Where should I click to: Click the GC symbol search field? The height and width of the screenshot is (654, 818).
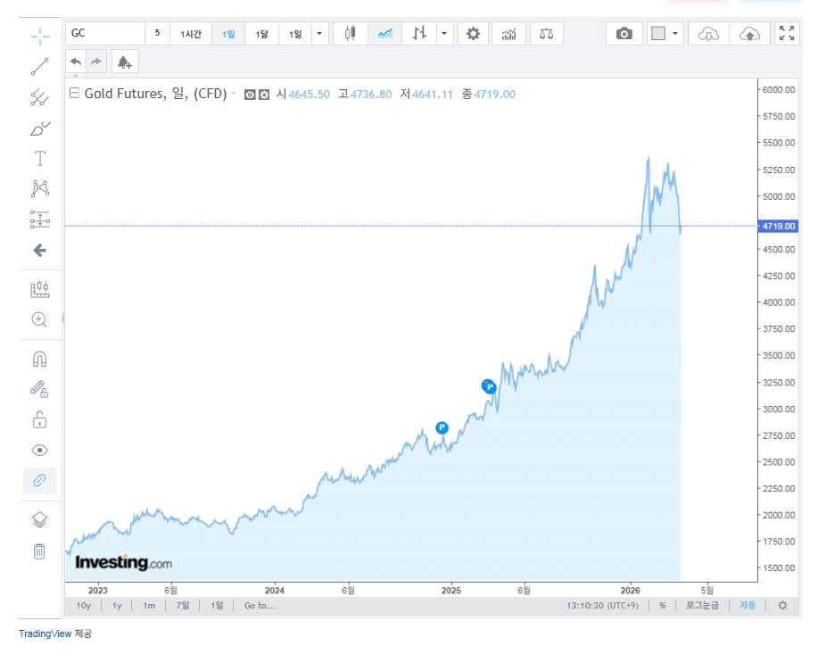coord(105,33)
